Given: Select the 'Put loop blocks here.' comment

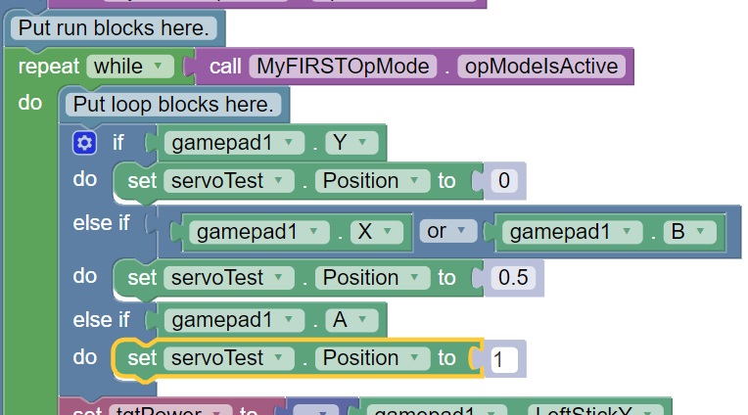Looking at the screenshot, I should tap(172, 104).
